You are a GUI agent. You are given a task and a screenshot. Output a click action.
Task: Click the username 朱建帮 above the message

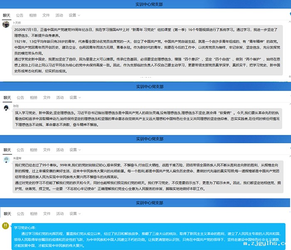(x=18, y=158)
